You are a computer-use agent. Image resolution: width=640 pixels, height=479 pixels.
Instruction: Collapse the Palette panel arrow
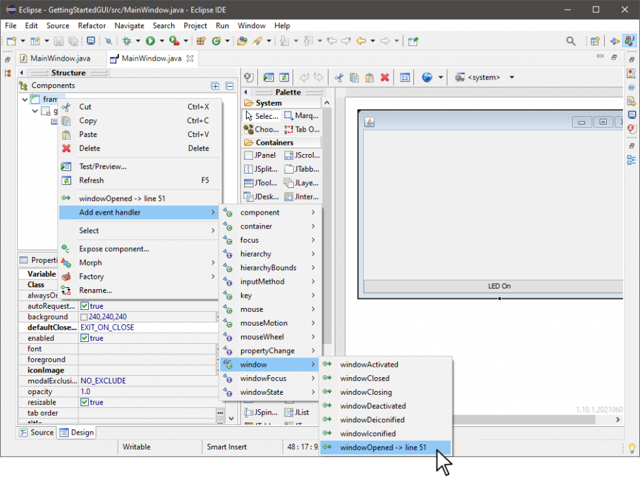246,92
